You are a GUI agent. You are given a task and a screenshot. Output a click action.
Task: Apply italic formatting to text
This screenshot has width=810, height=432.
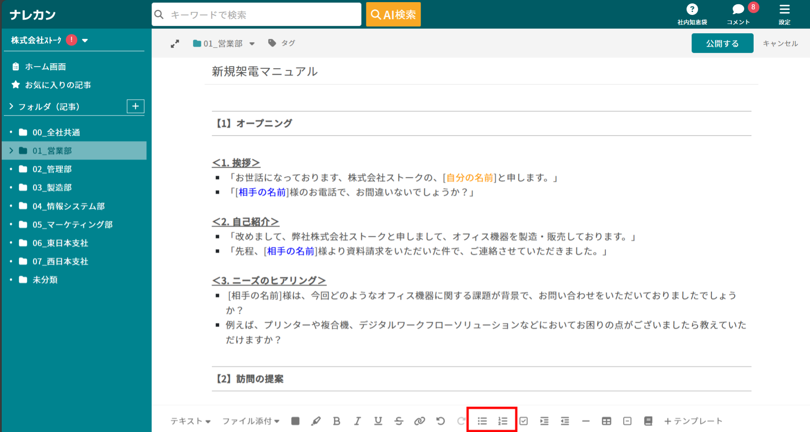coord(357,421)
